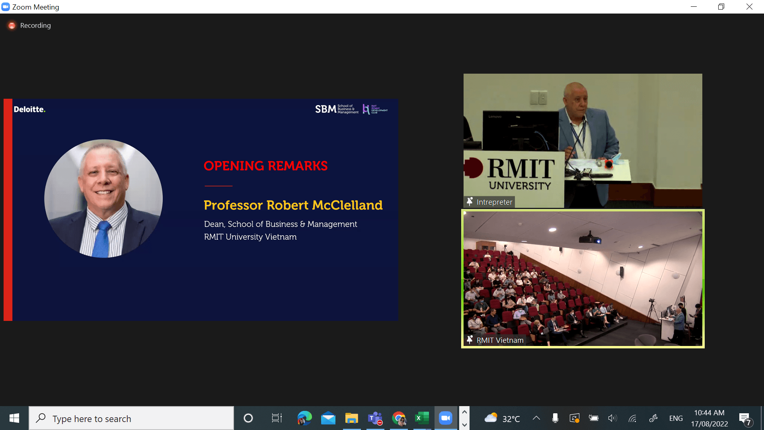
Task: Click the Zoom app icon in title bar
Action: click(6, 7)
